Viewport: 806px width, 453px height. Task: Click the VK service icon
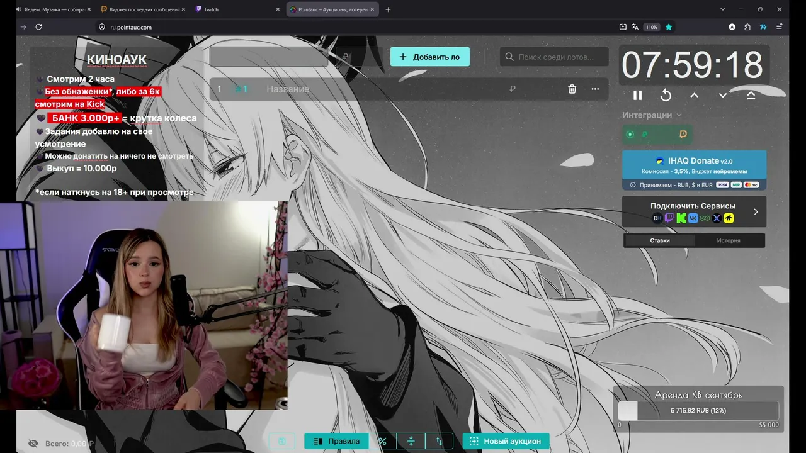693,218
